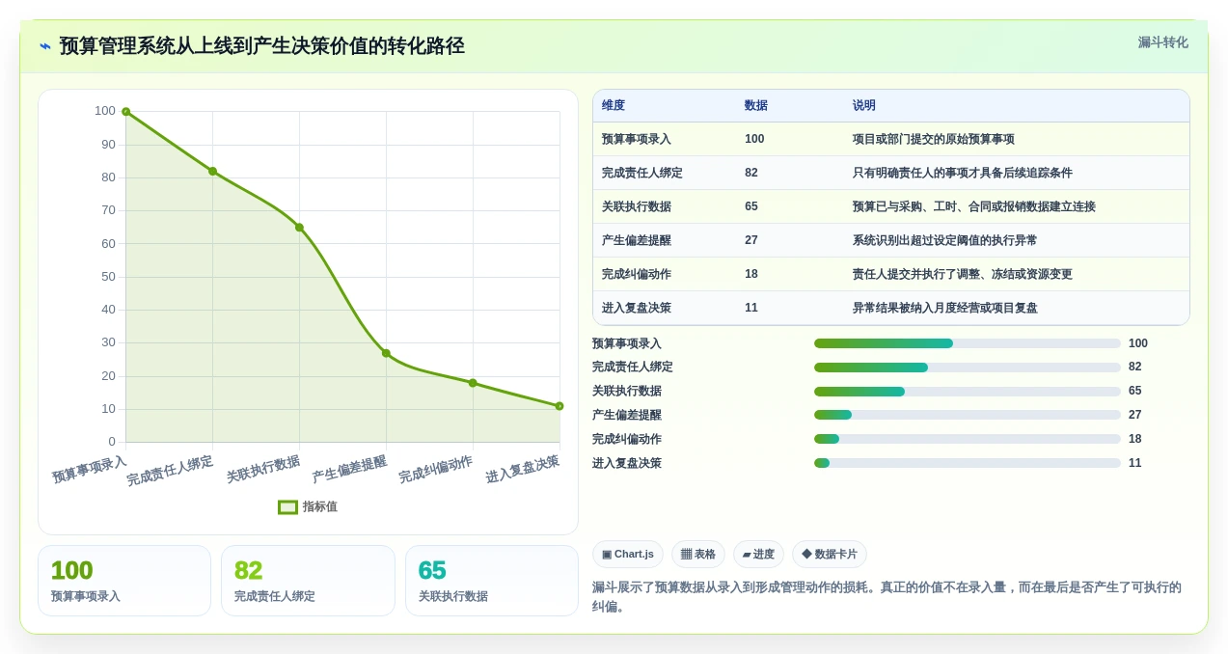This screenshot has width=1228, height=654.
Task: Click the 产生偏差提醒 progress bar
Action: 968,415
